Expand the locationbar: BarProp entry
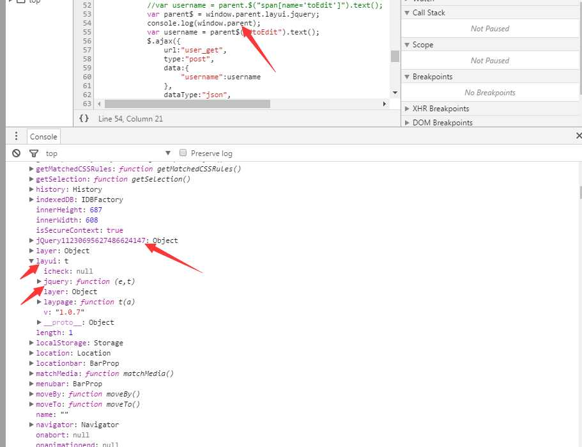The width and height of the screenshot is (582, 447). 31,363
